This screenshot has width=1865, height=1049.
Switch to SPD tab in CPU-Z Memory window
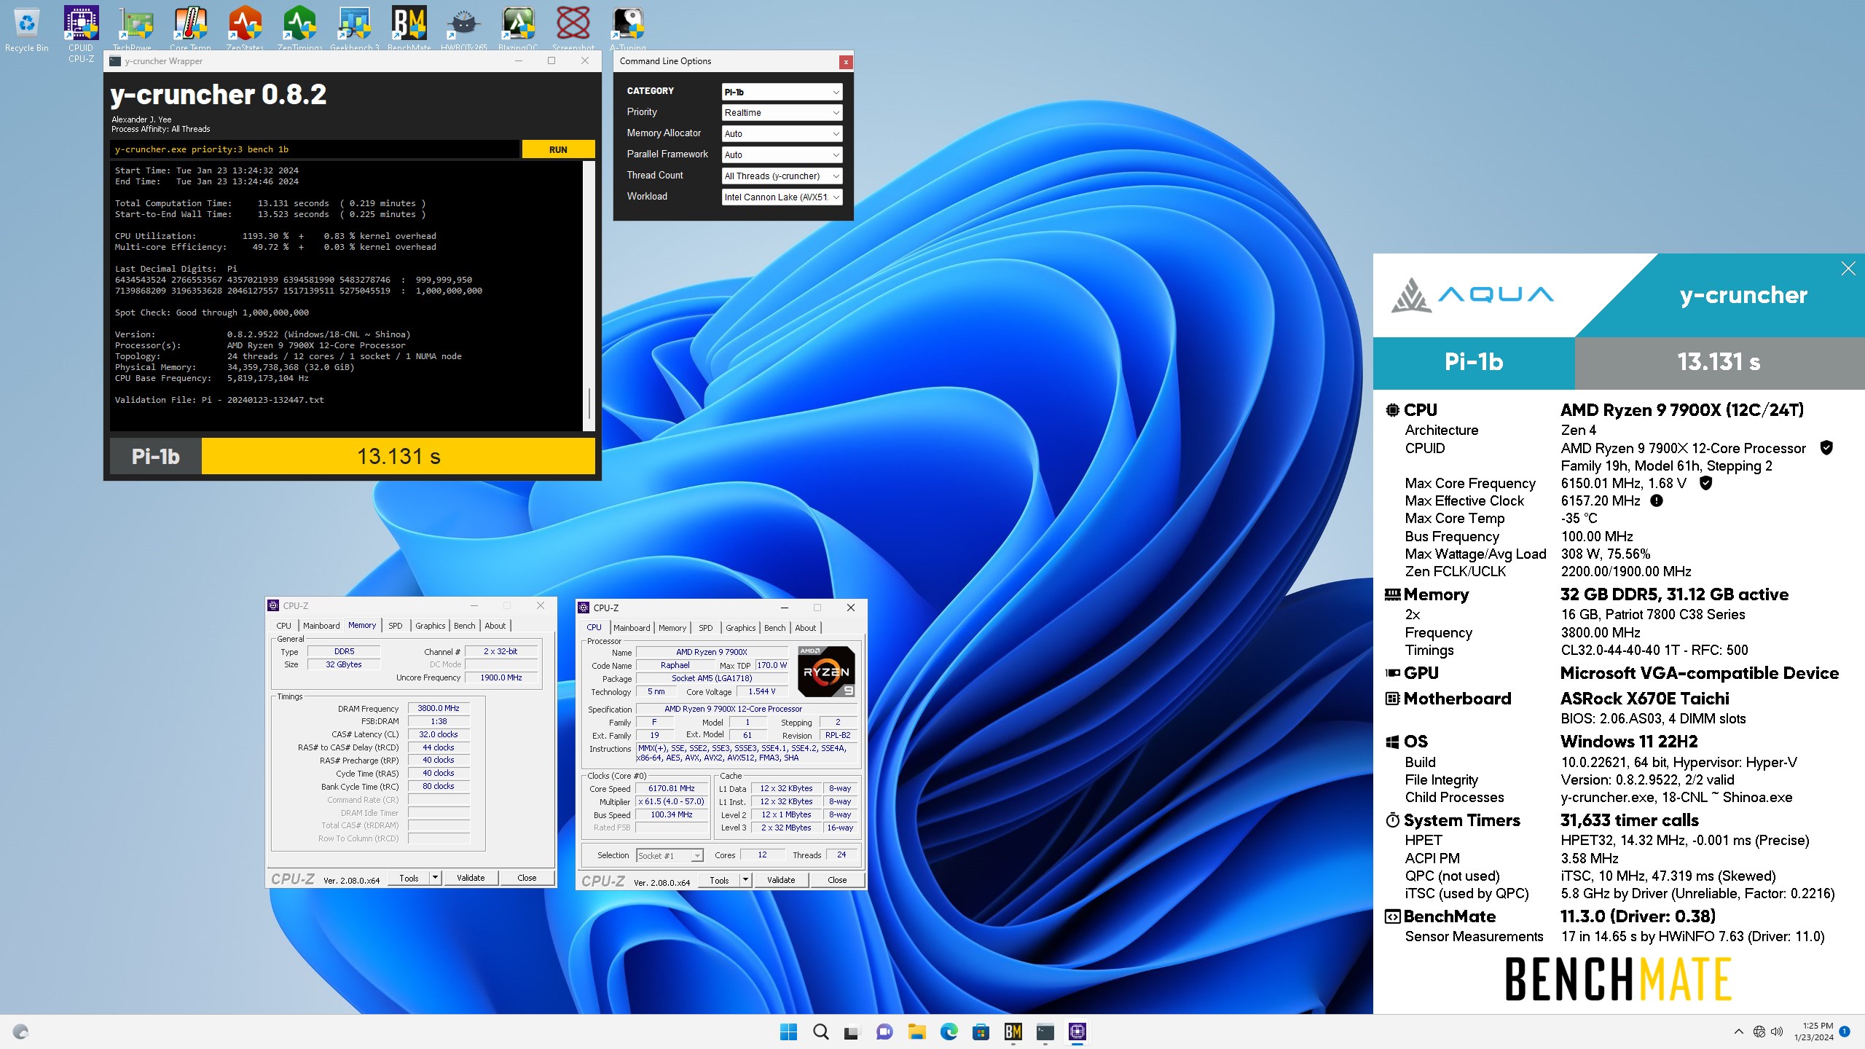[x=396, y=626]
